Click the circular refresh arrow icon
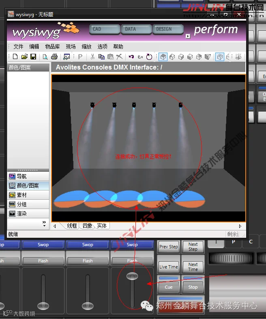The height and width of the screenshot is (319, 266). point(149,57)
